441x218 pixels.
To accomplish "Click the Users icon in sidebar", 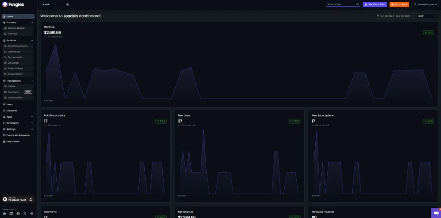I will (x=4, y=104).
